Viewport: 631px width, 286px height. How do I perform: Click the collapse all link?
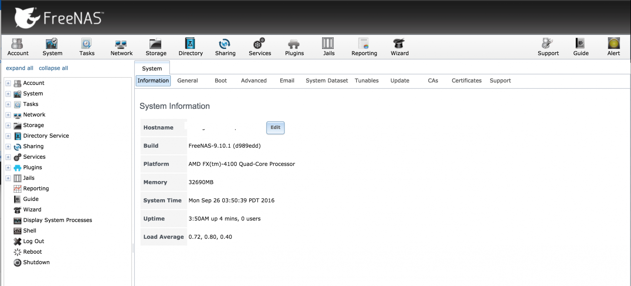pos(53,68)
